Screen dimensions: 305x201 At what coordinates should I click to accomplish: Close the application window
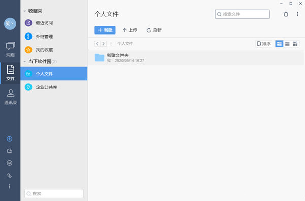click(x=300, y=4)
